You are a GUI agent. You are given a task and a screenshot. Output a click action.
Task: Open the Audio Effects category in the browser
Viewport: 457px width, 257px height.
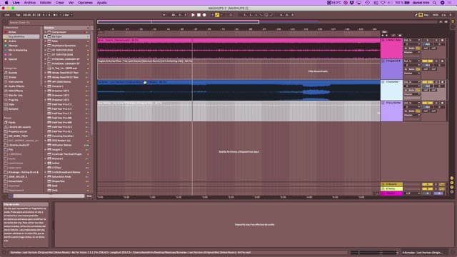[x=16, y=86]
